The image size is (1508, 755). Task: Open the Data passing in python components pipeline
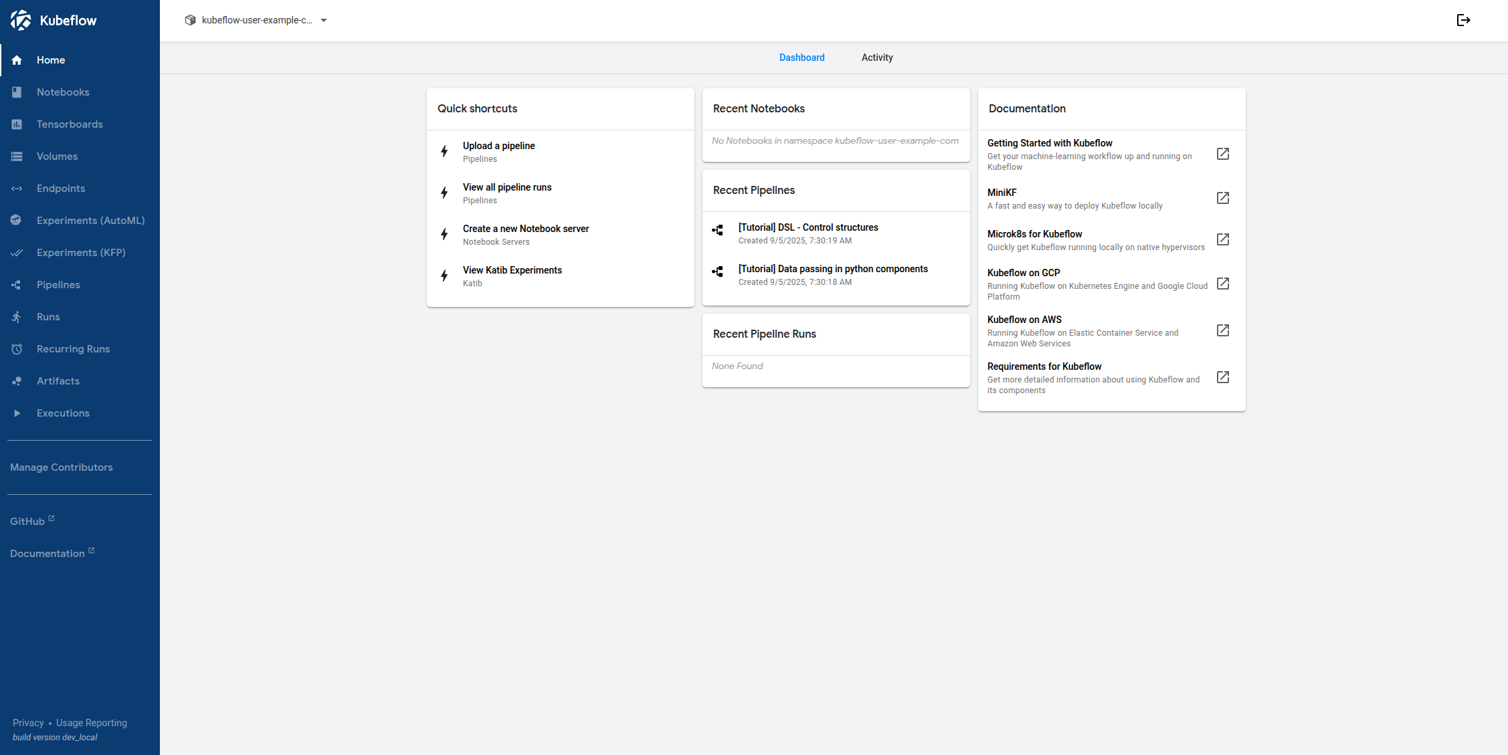pos(832,269)
